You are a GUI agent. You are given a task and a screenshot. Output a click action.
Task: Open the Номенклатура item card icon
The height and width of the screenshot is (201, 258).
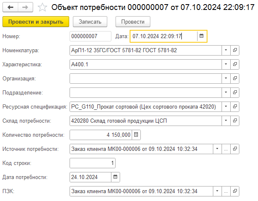235,51
